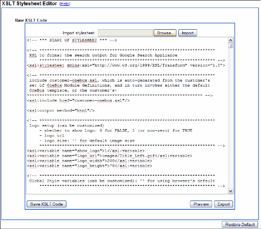Viewport: 261px width, 229px height.
Task: Place cursor in 'XSL to format the search output' line
Action: [x=103, y=55]
